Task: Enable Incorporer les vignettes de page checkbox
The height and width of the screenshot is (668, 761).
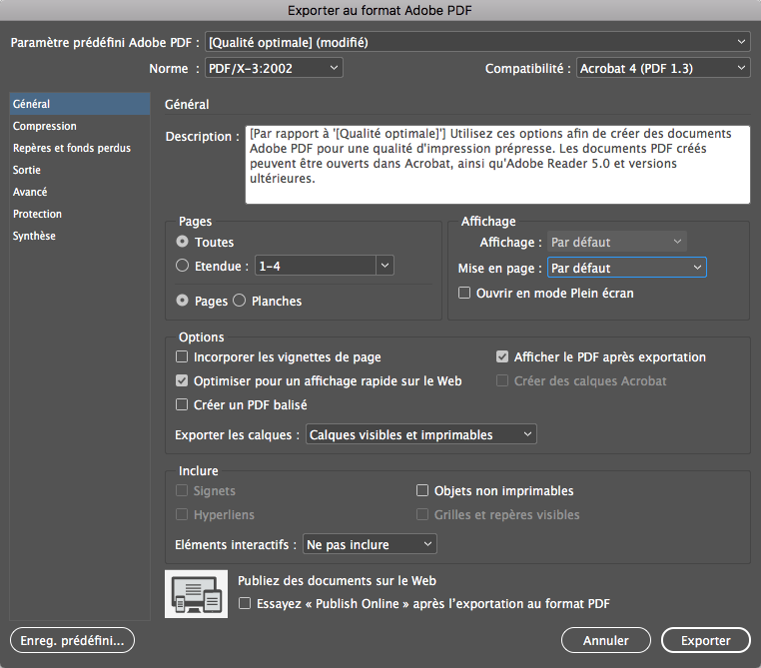Action: [182, 357]
